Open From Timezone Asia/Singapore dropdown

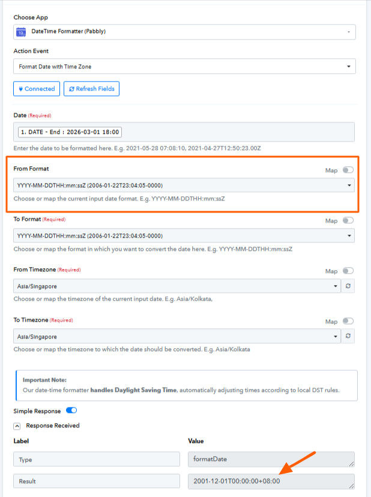176,286
